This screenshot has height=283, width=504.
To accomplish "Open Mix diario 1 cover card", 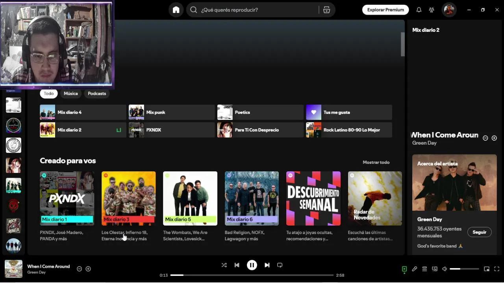I will coord(67,198).
